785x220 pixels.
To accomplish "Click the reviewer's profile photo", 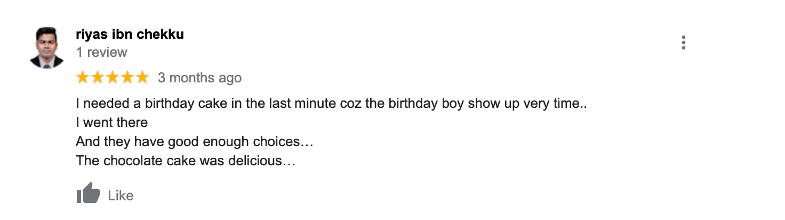I will (x=47, y=48).
